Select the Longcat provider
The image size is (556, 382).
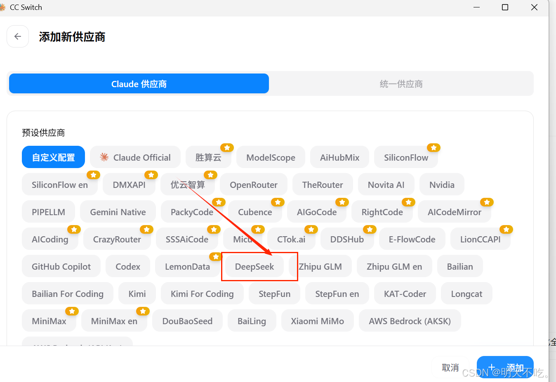tap(466, 294)
